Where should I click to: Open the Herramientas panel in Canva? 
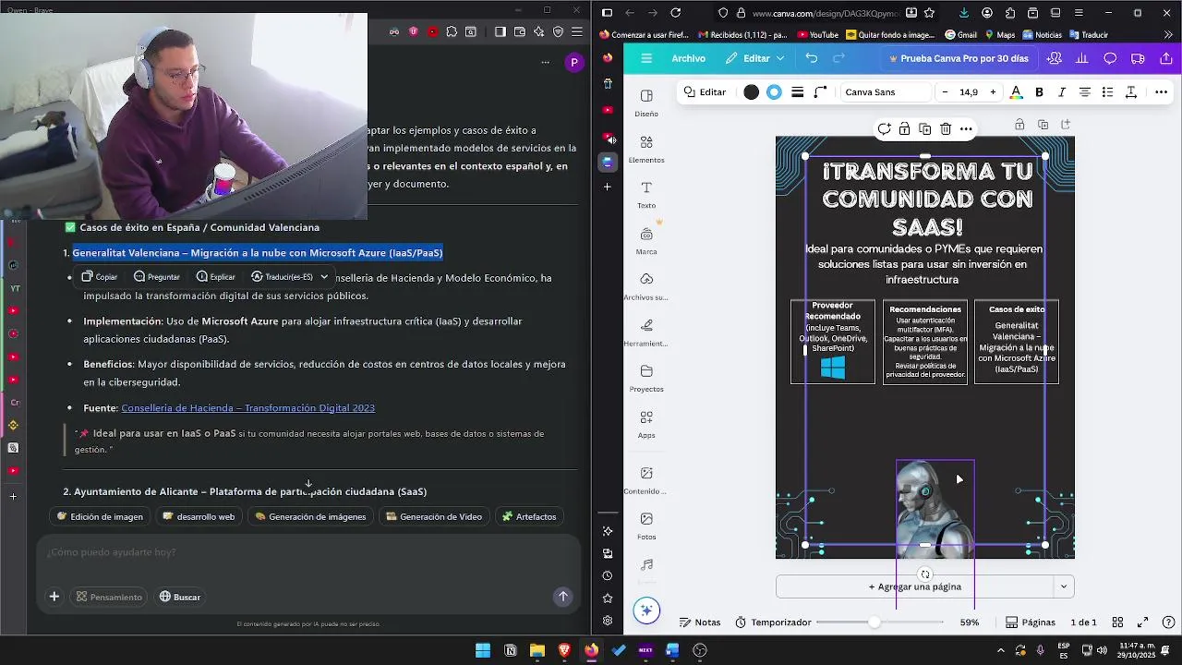646,332
